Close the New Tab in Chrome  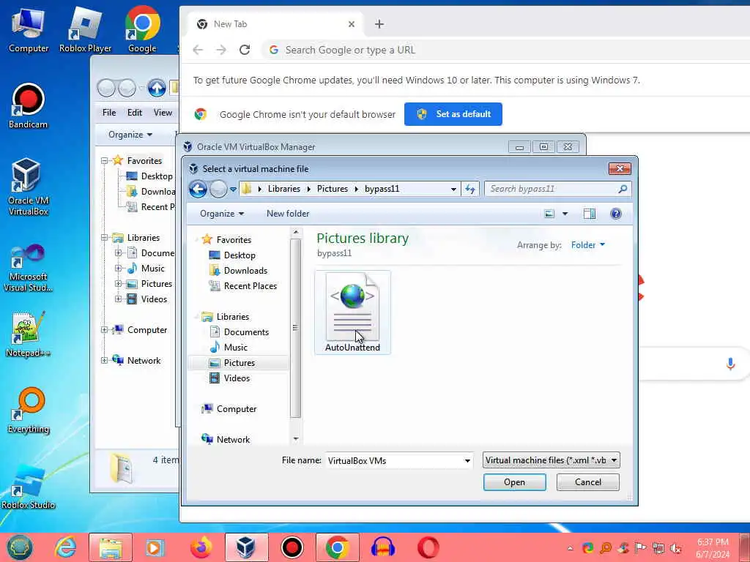(x=352, y=24)
